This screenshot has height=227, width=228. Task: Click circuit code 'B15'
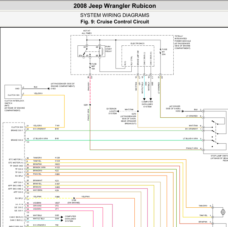click(57, 129)
